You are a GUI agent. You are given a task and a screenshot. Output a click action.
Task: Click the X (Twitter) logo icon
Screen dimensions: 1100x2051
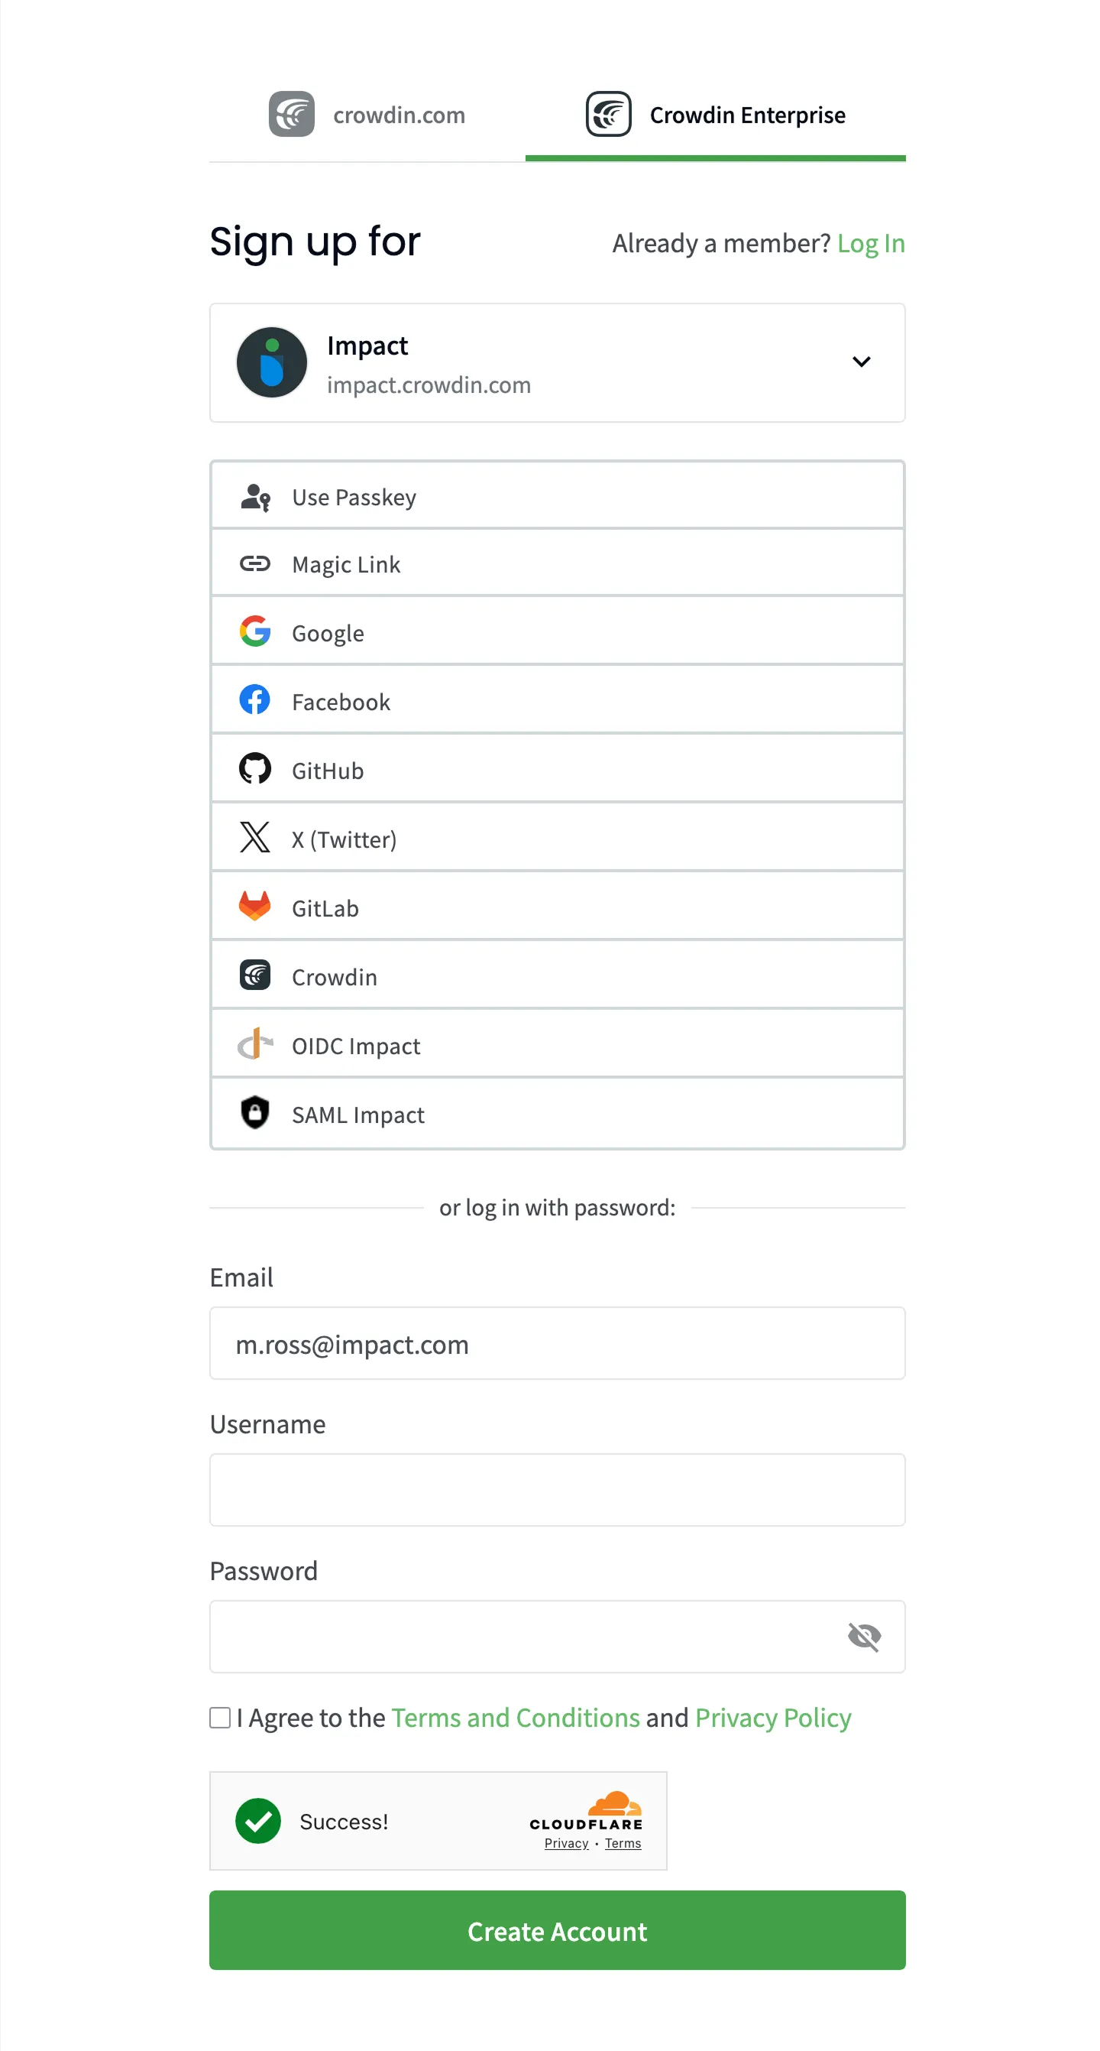[254, 838]
